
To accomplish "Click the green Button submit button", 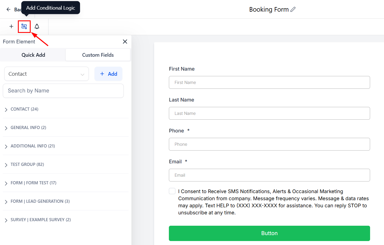I will (x=269, y=233).
